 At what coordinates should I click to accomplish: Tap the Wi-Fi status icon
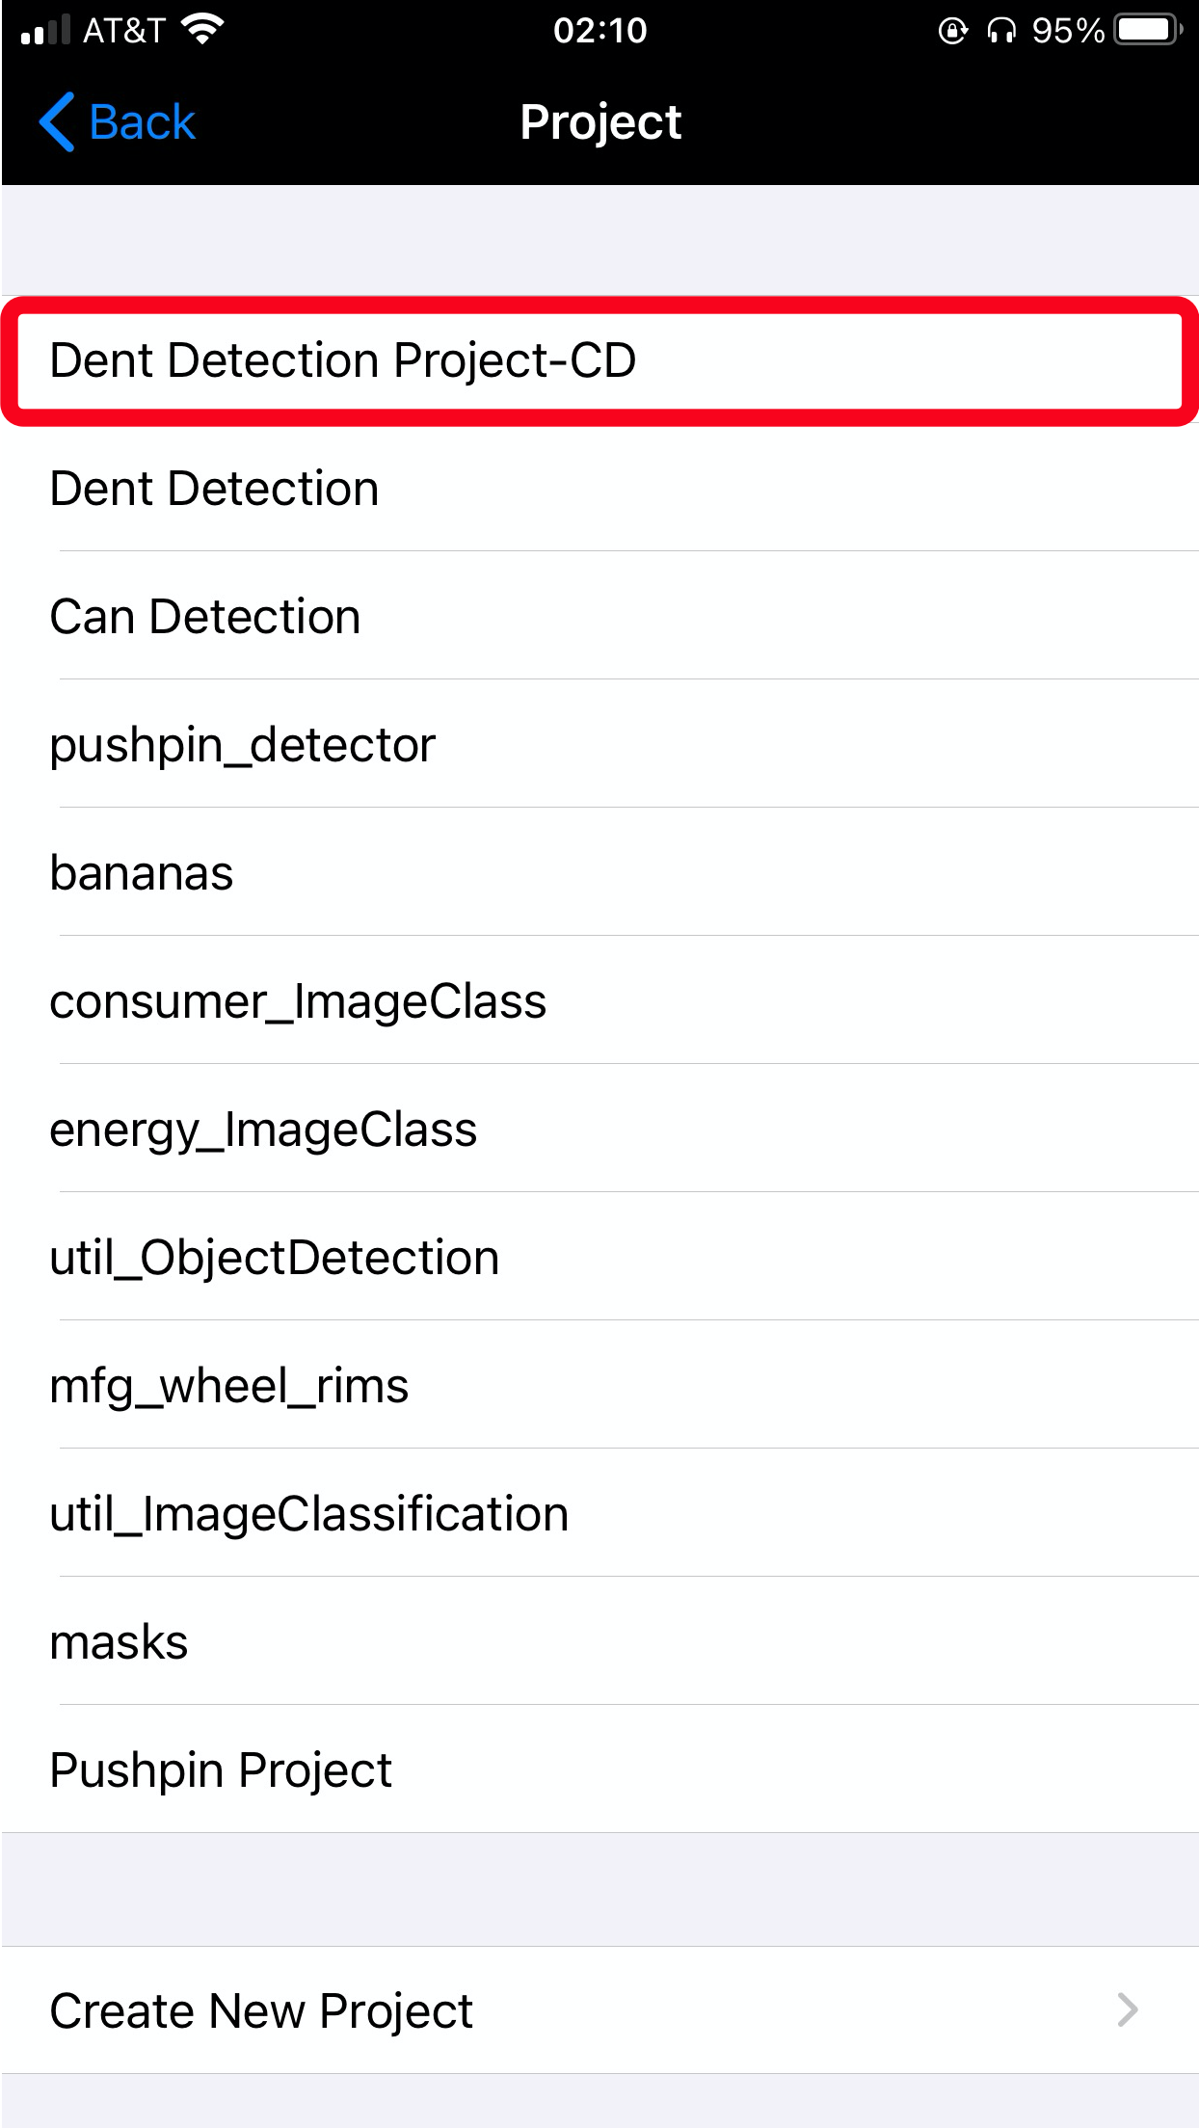coord(202,30)
